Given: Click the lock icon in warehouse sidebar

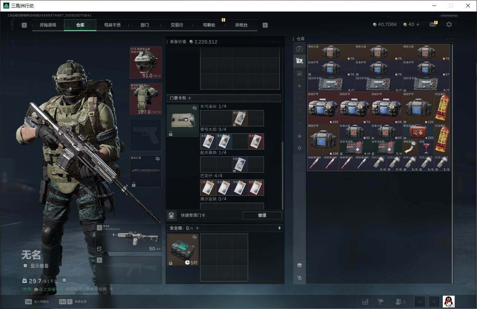Looking at the screenshot, I should [x=300, y=136].
